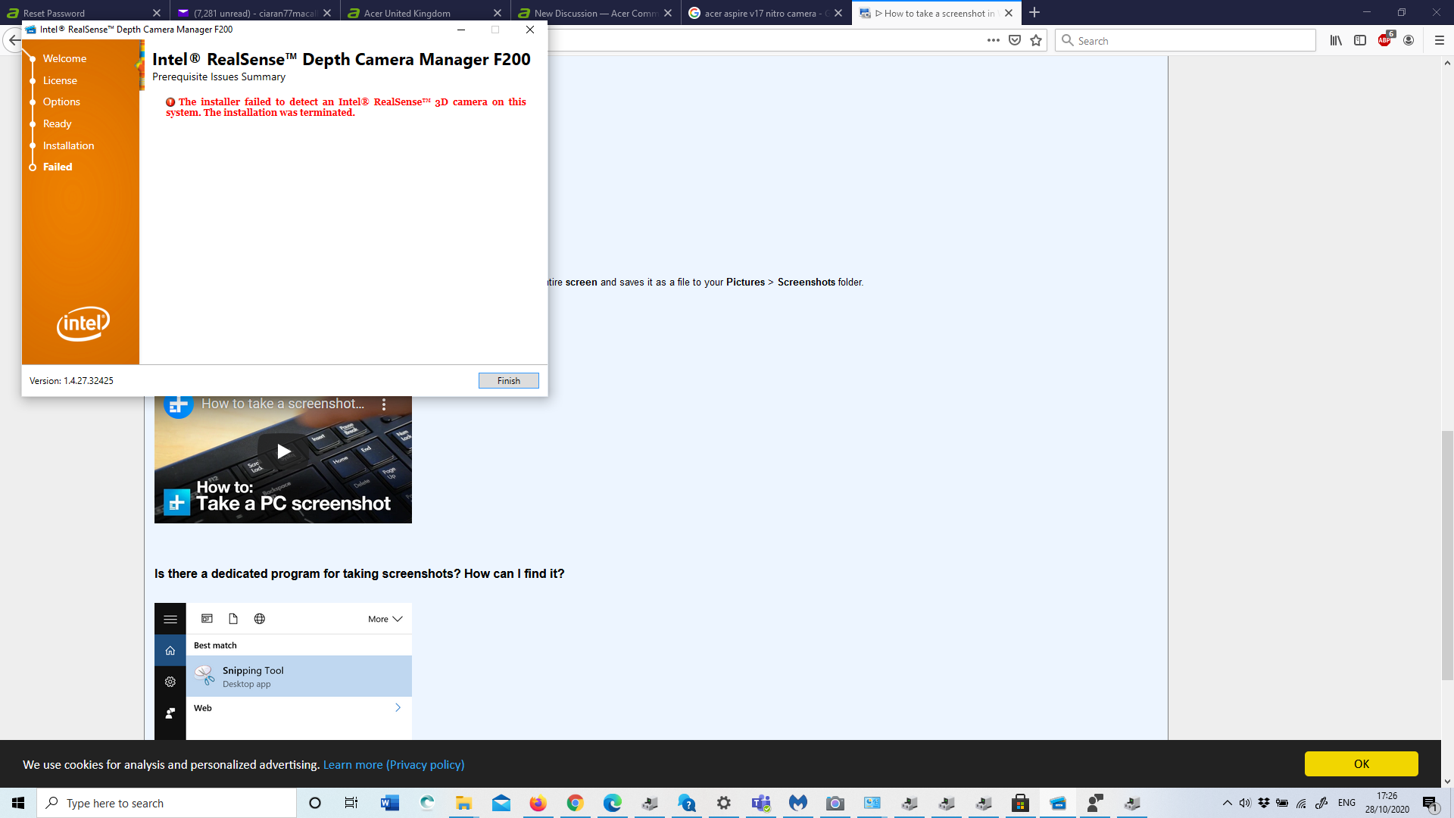Viewport: 1454px width, 818px height.
Task: Click the hamburger icon in the Snipping Tool image
Action: [170, 619]
